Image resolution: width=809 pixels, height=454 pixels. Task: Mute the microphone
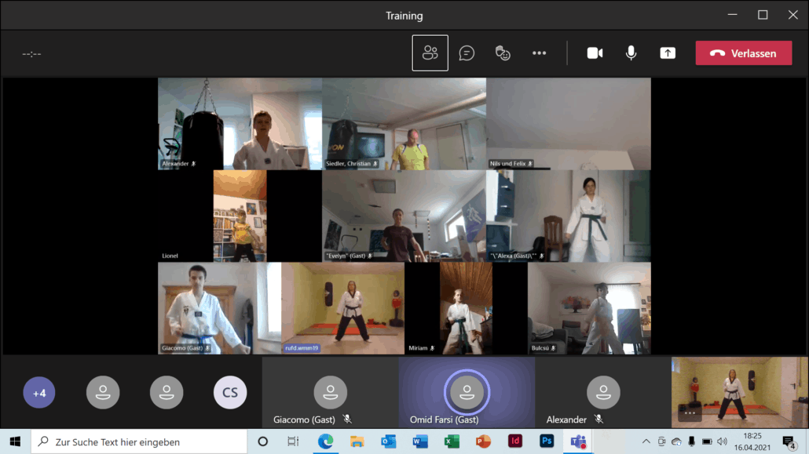pos(631,53)
